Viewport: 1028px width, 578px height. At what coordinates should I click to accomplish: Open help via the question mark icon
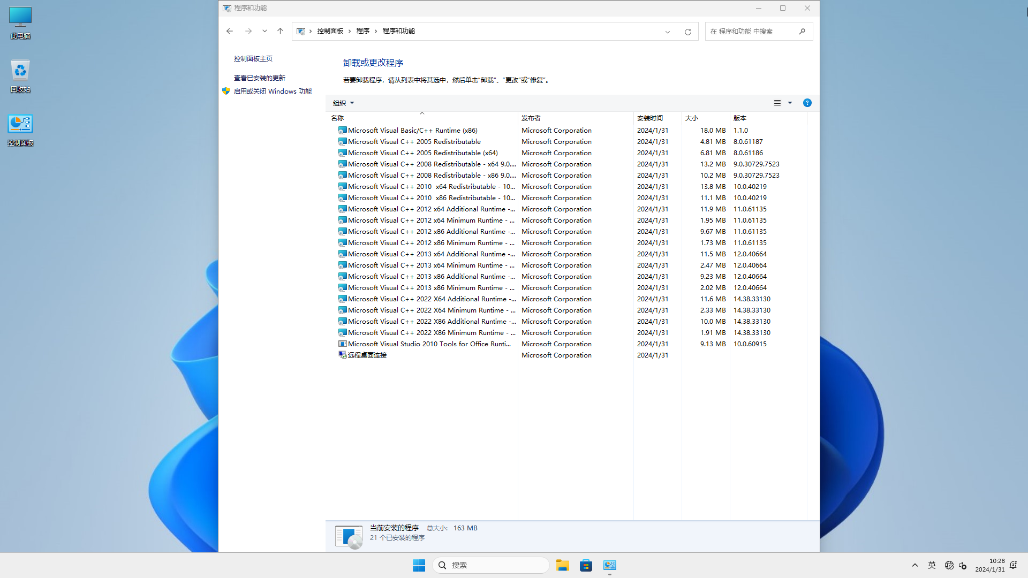[x=807, y=102]
